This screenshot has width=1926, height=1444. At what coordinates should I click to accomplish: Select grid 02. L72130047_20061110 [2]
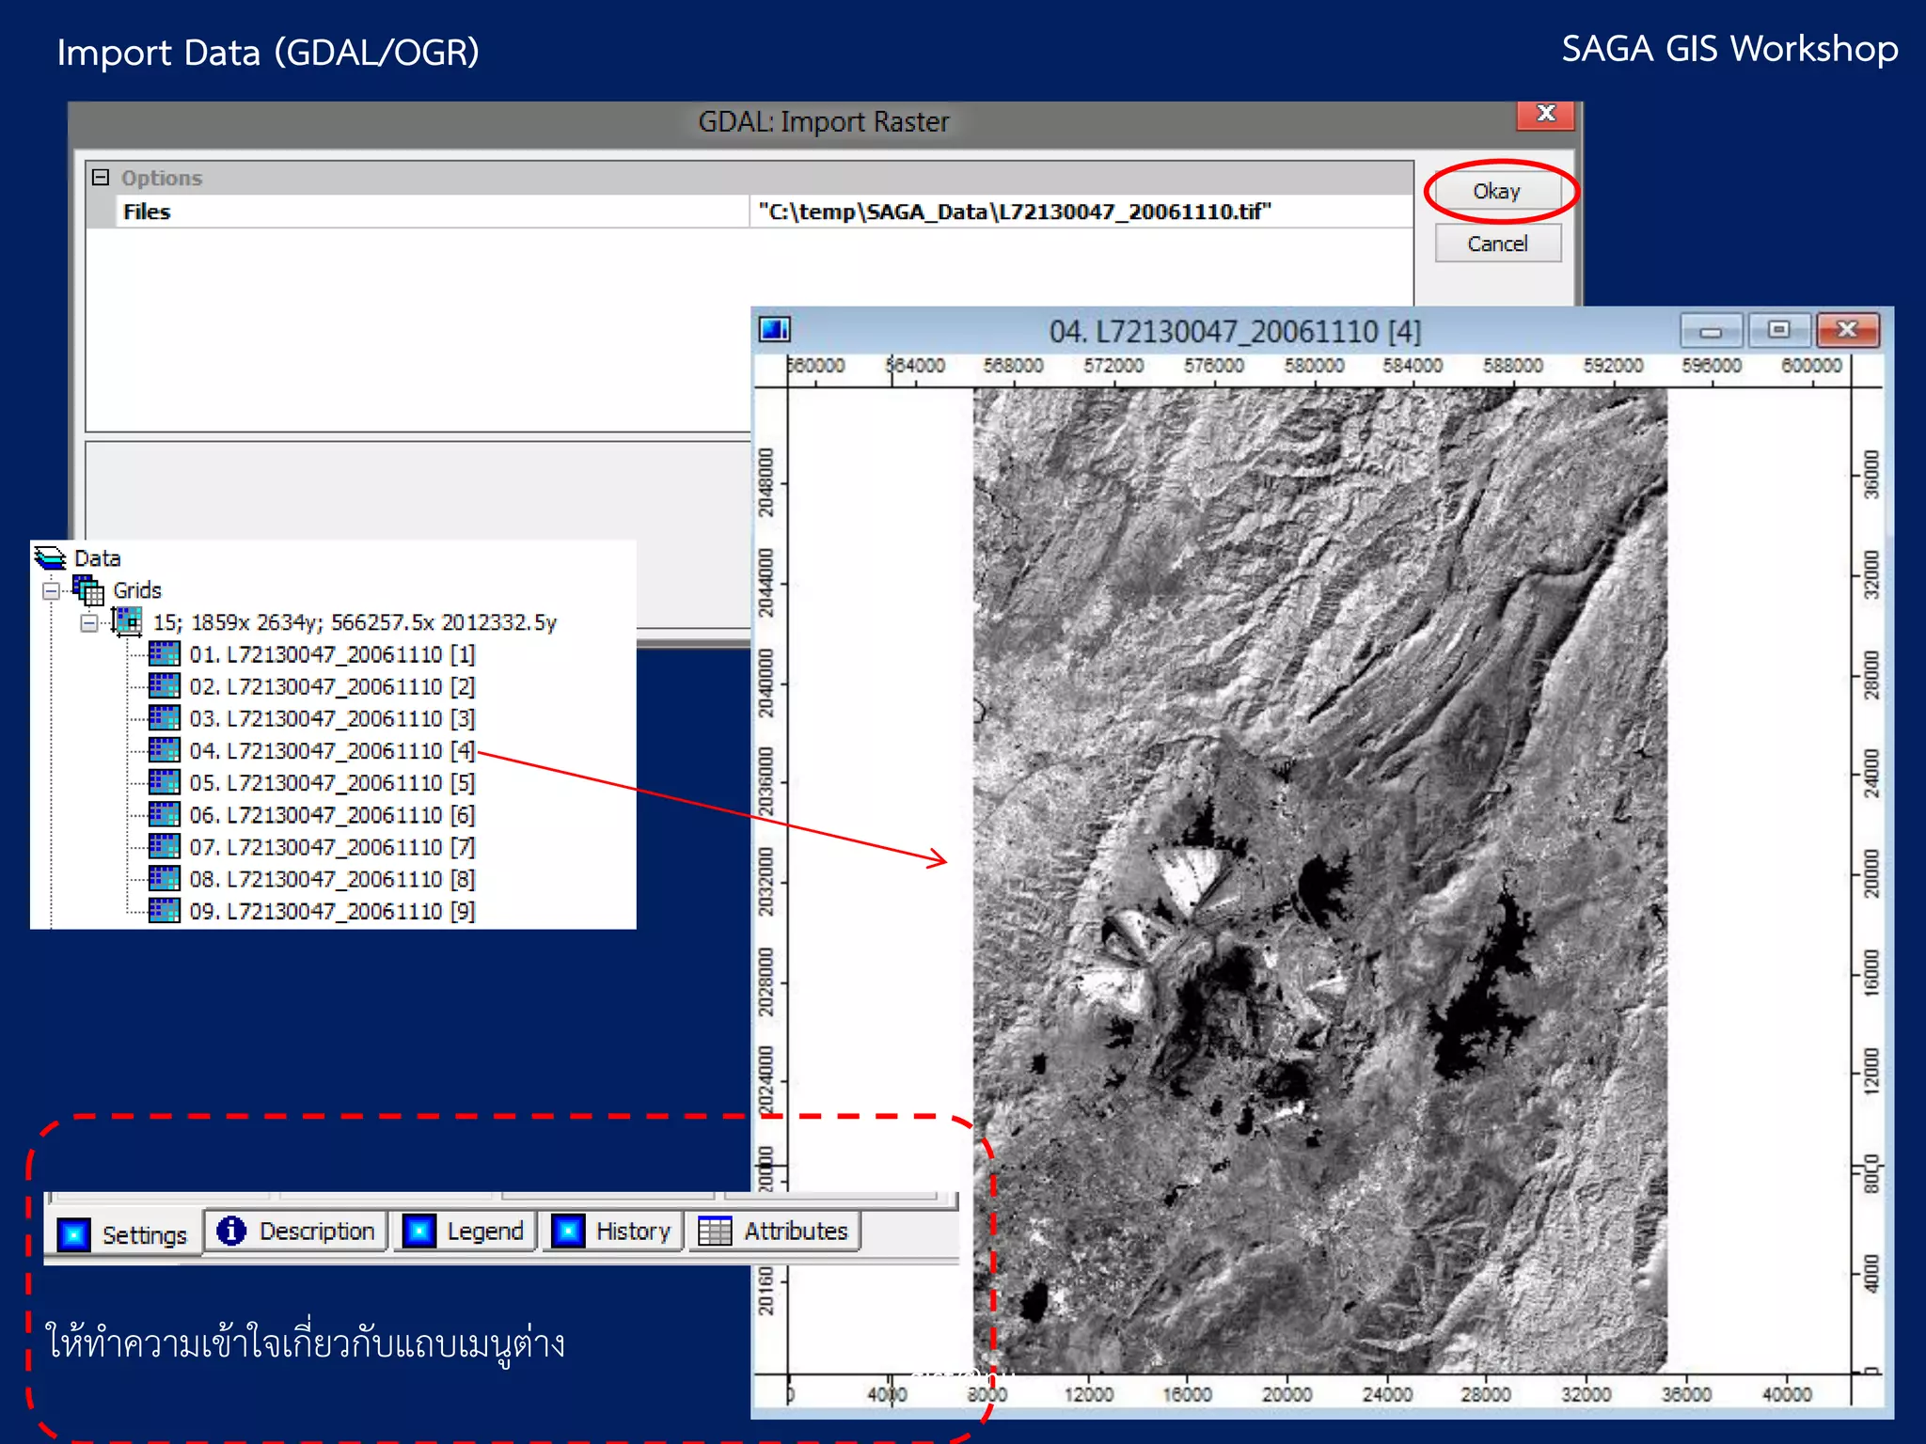click(332, 686)
